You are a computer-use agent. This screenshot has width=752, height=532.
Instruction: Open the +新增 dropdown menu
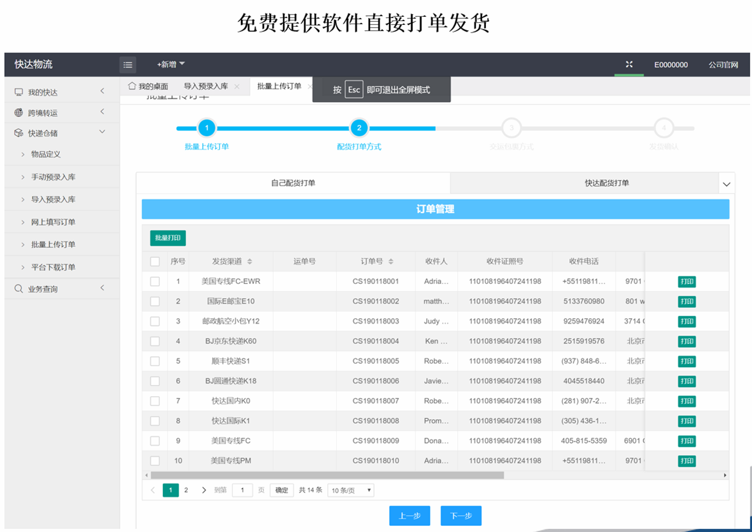pos(171,65)
